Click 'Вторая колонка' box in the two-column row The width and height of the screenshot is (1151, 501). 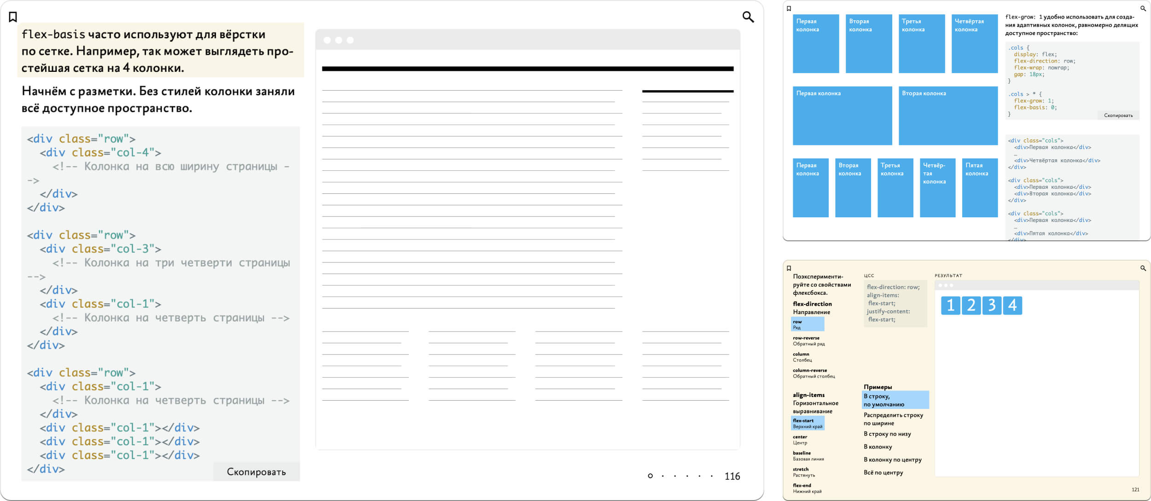[x=948, y=116]
